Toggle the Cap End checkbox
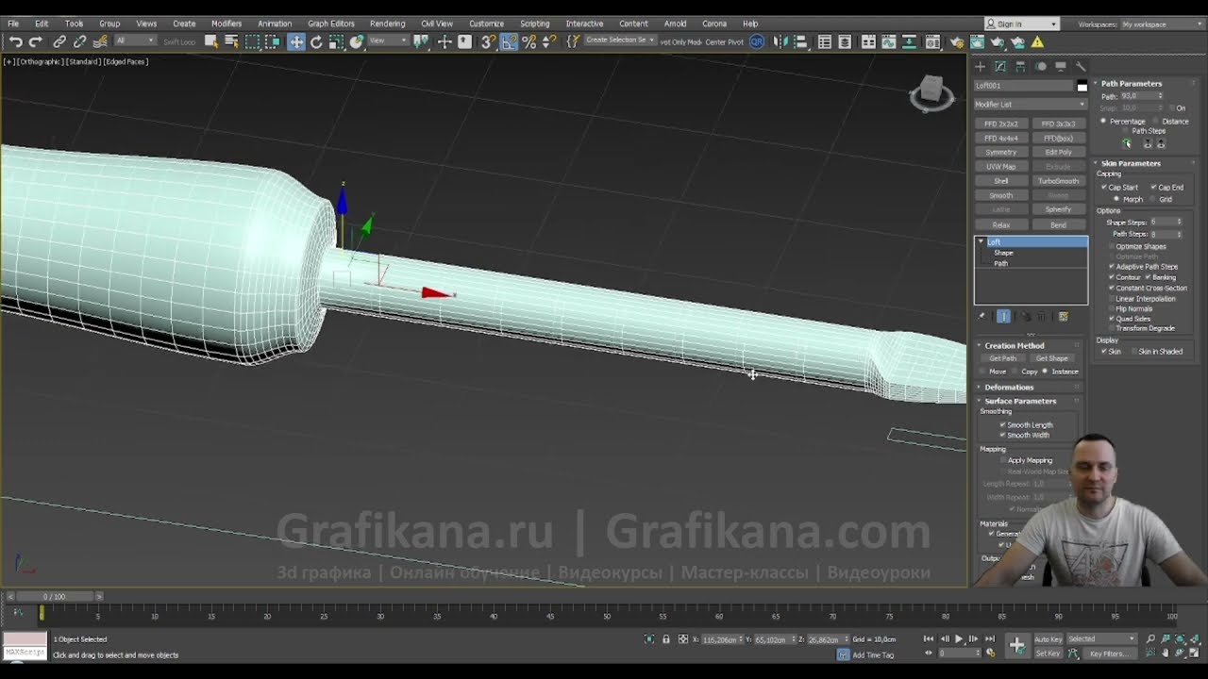The width and height of the screenshot is (1208, 679). [x=1153, y=187]
